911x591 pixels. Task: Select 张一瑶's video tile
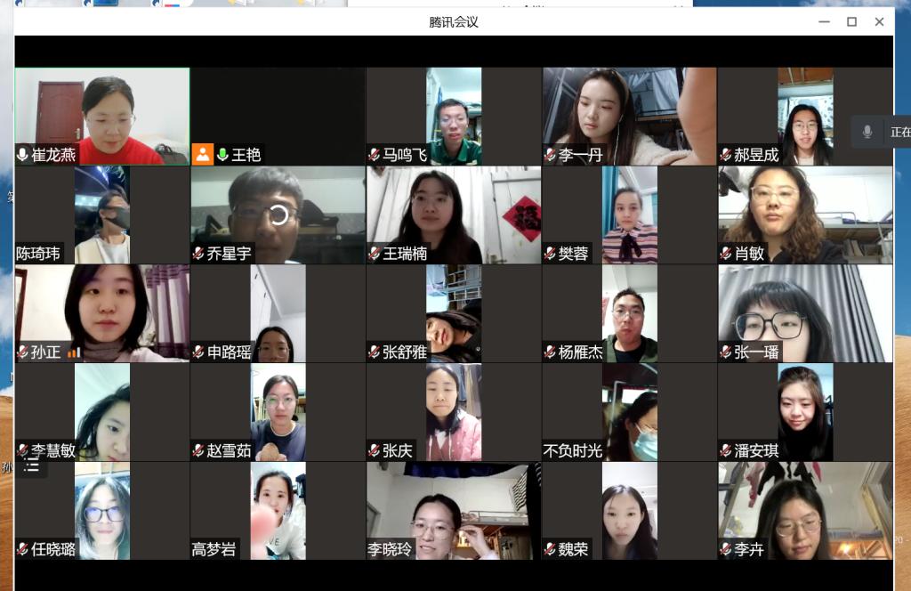coord(805,313)
